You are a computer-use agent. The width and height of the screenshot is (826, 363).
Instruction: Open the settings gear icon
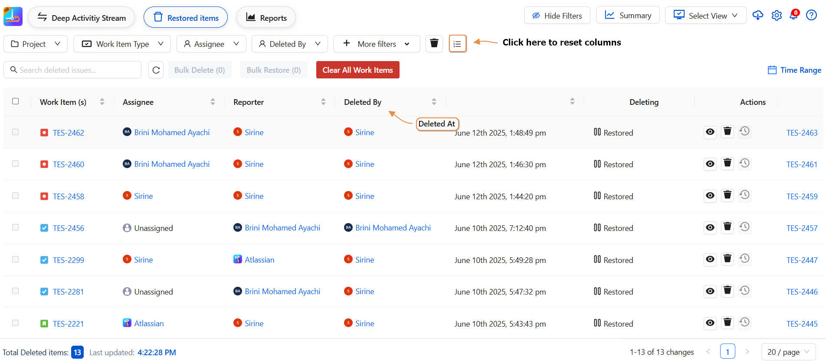point(777,16)
